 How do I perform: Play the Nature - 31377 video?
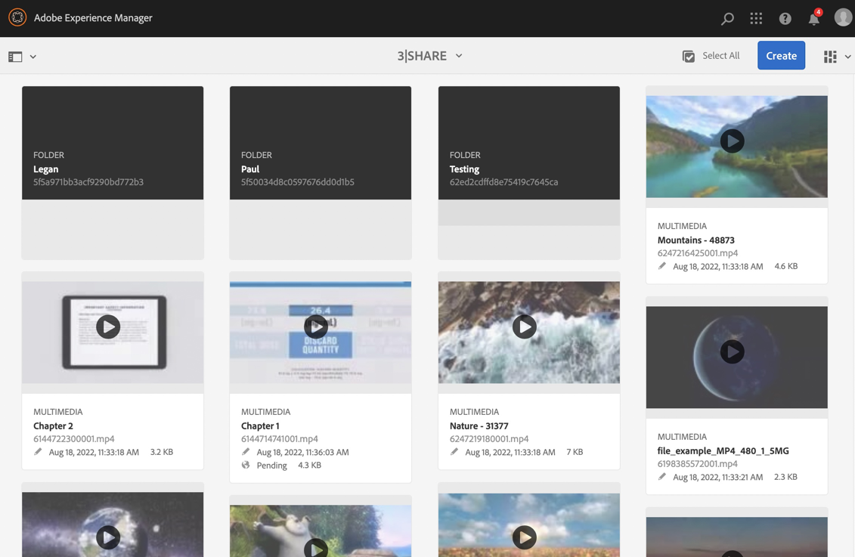click(x=524, y=326)
